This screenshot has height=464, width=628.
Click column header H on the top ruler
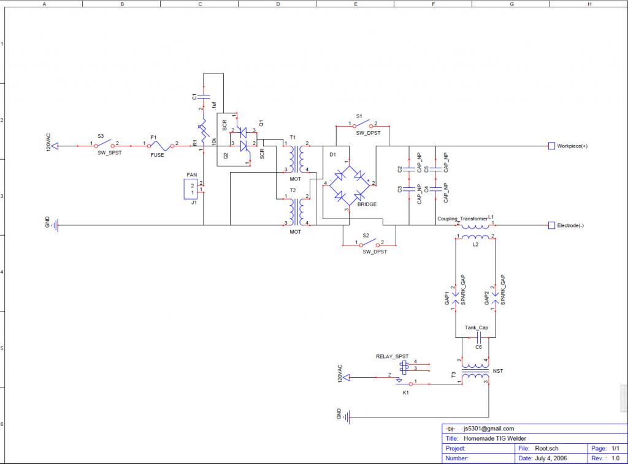point(589,4)
